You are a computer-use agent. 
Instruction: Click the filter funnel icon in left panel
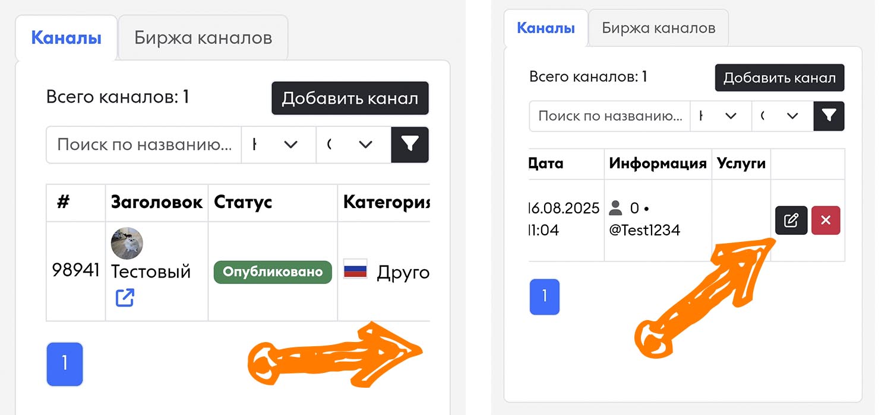410,145
